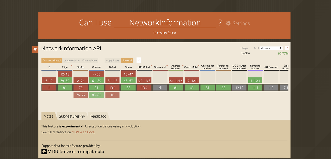
Task: Follow the MDN Web Docs link
Action: click(83, 132)
